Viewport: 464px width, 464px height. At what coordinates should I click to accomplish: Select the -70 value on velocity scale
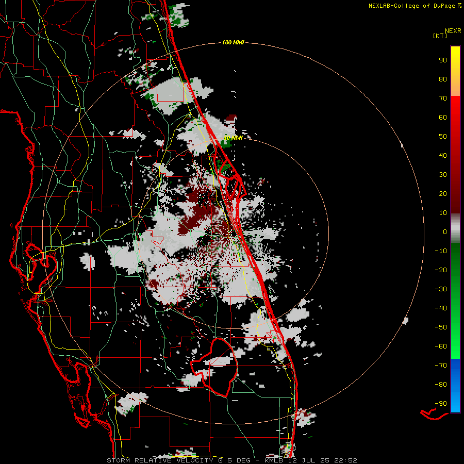point(441,366)
